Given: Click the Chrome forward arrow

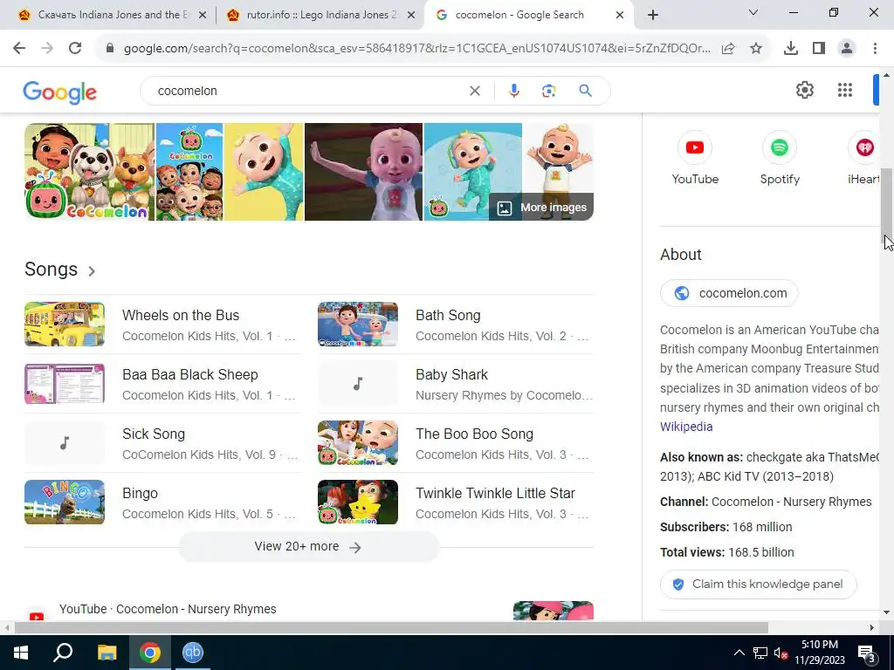Looking at the screenshot, I should click(47, 49).
